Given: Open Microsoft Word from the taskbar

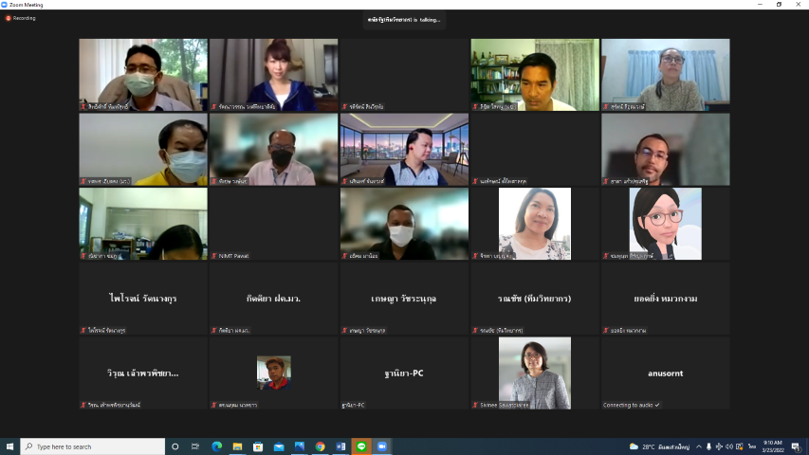Looking at the screenshot, I should tap(340, 446).
